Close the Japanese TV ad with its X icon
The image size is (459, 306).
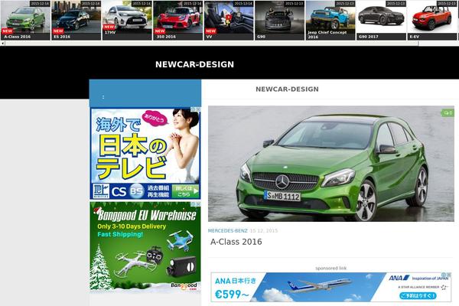pos(198,109)
